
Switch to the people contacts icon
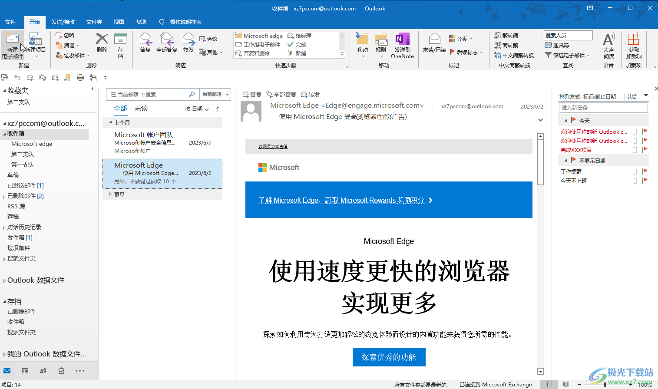point(43,371)
